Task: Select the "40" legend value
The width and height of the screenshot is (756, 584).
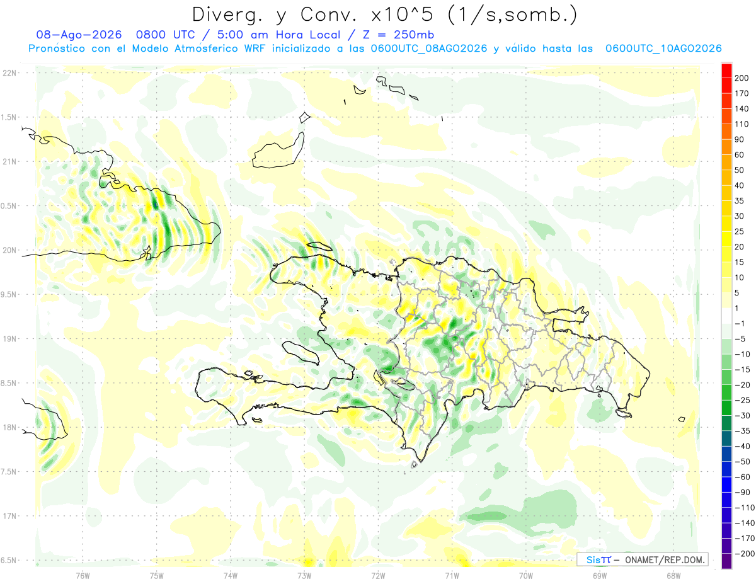Action: pos(740,186)
